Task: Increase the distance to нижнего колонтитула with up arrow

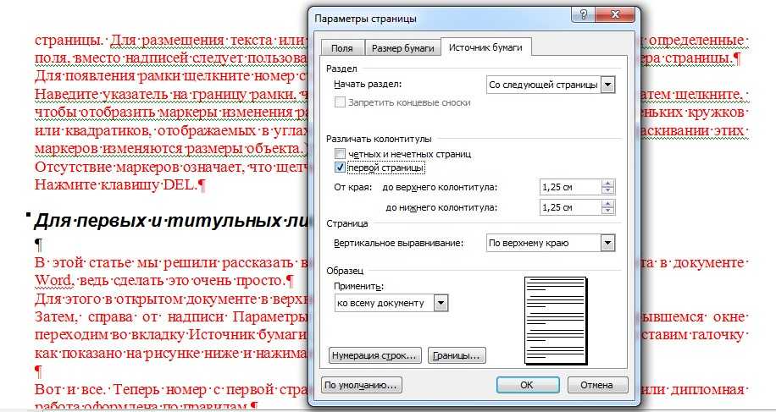Action: point(607,203)
